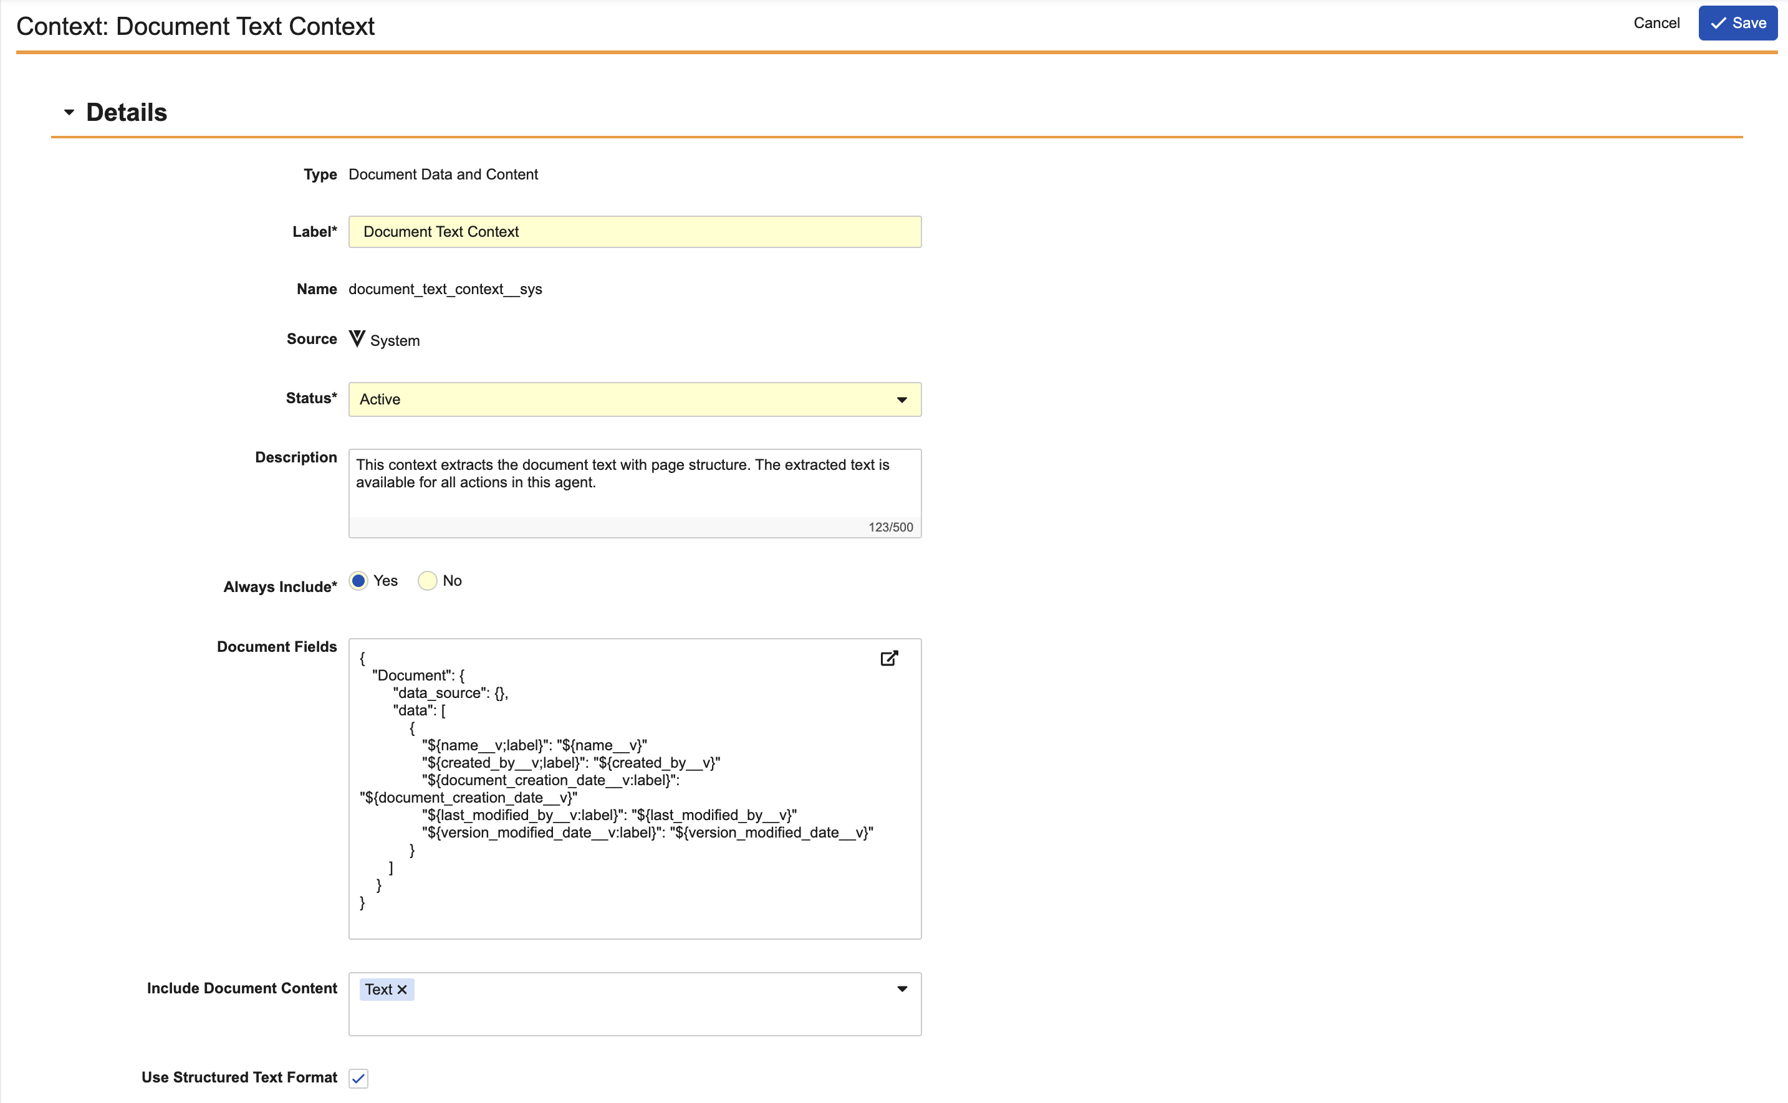This screenshot has height=1103, width=1788.
Task: Click the document_text_context__sys name value
Action: pyautogui.click(x=445, y=289)
